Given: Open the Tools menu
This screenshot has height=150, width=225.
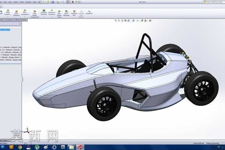Looking at the screenshot, I should click(22, 2).
